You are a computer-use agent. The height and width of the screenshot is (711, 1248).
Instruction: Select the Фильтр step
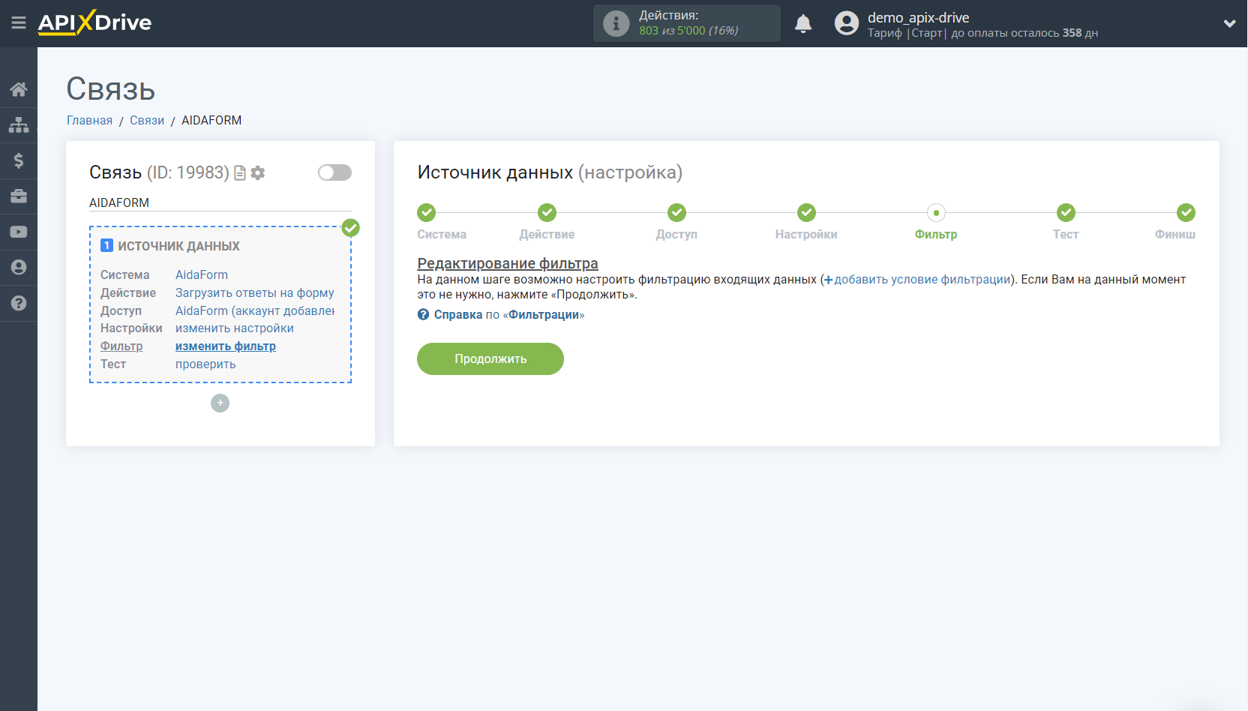(x=936, y=222)
